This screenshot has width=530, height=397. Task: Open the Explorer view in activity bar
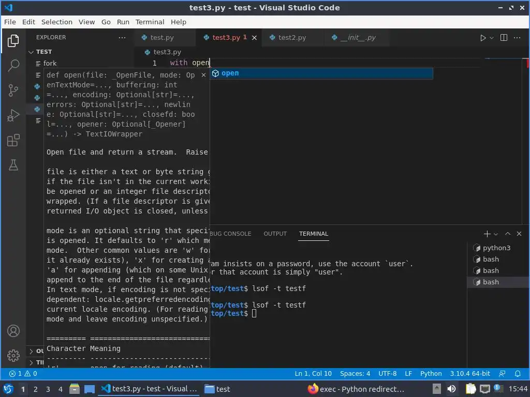(x=13, y=41)
